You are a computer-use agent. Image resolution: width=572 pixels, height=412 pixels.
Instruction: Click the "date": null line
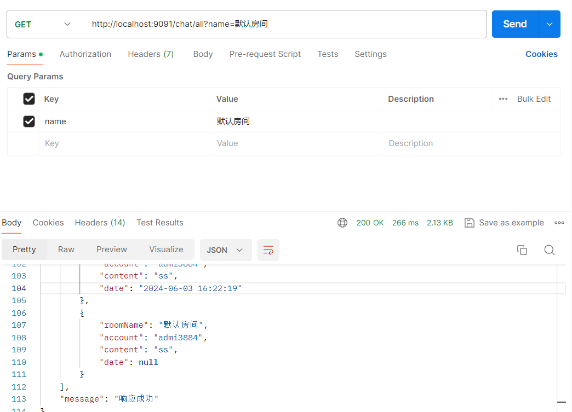[x=129, y=362]
